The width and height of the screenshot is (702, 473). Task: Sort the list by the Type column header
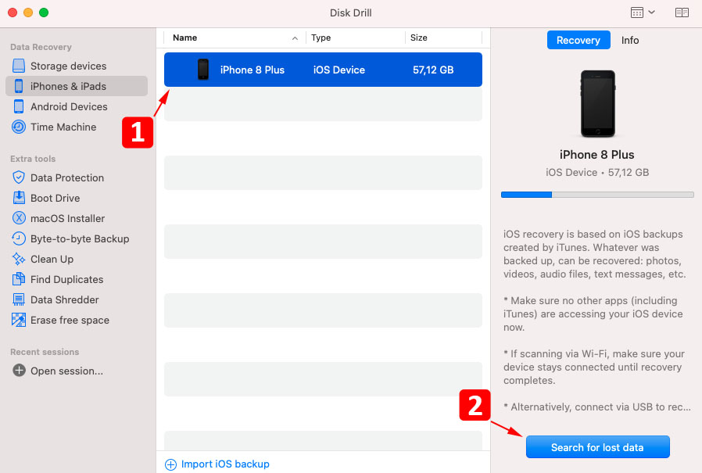click(x=356, y=38)
